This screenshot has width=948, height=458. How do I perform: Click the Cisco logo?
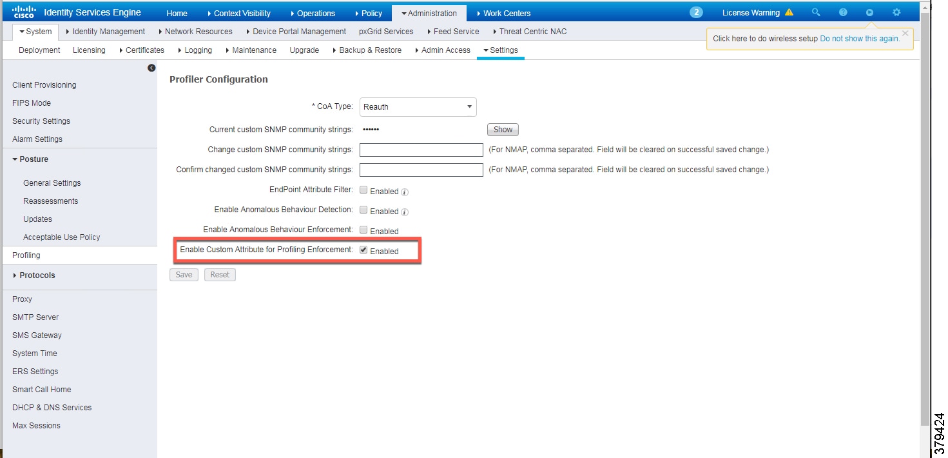tap(23, 12)
